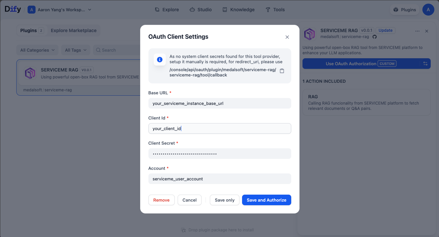Image resolution: width=439 pixels, height=237 pixels.
Task: Close the OAuth Client Settings dialog
Action: tap(287, 37)
